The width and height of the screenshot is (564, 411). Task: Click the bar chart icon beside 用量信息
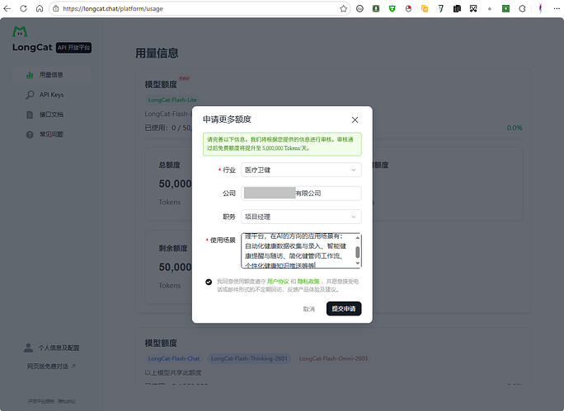30,75
